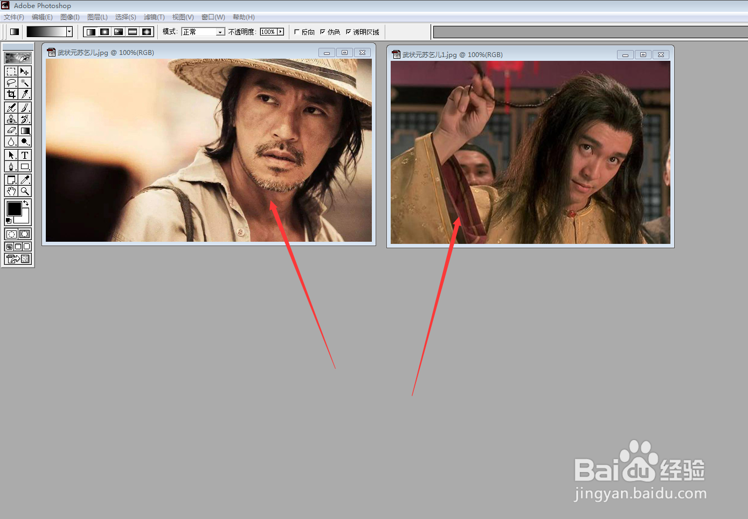Open the foreground color swatch
The height and width of the screenshot is (519, 748).
[x=14, y=208]
